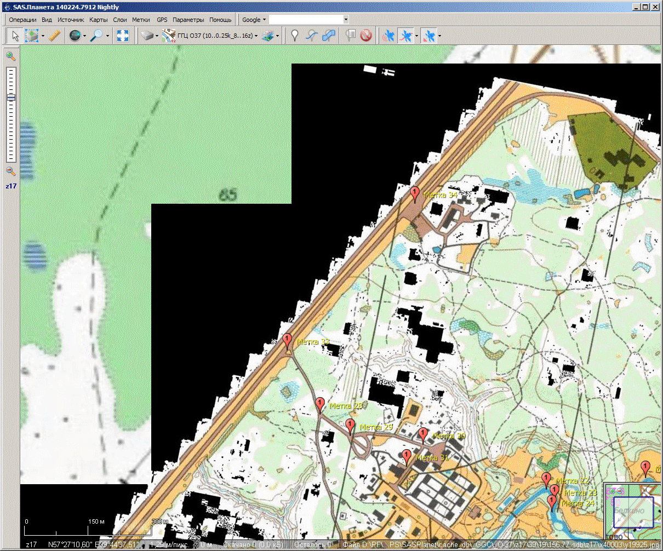Select the add path tool
Viewport: 663px width, 551px height.
[x=311, y=36]
